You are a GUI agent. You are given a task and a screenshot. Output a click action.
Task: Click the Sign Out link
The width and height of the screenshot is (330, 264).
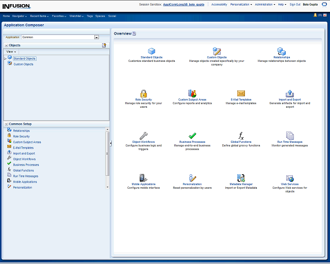tap(295, 4)
